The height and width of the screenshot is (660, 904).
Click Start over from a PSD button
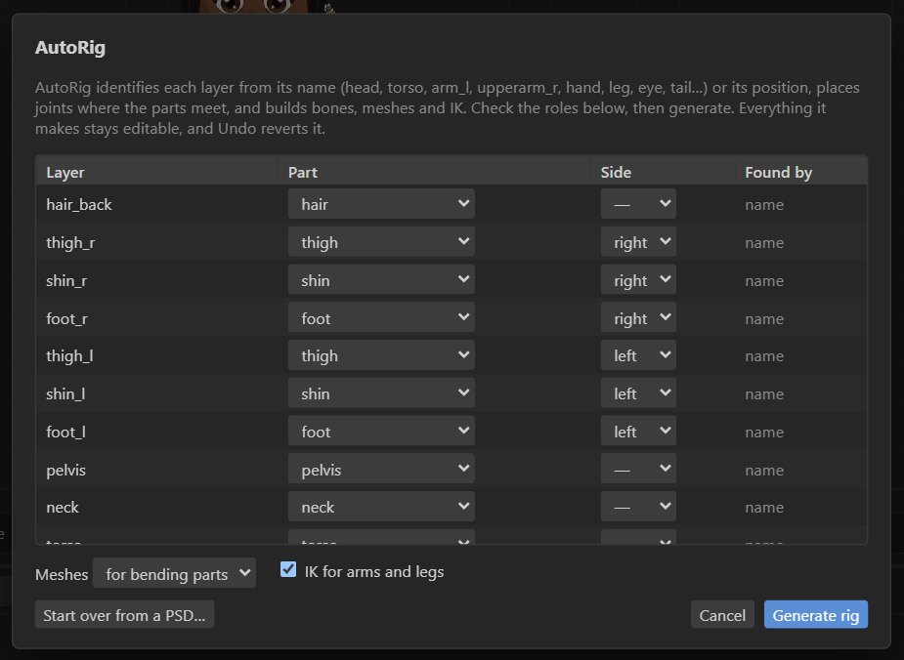[x=124, y=615]
